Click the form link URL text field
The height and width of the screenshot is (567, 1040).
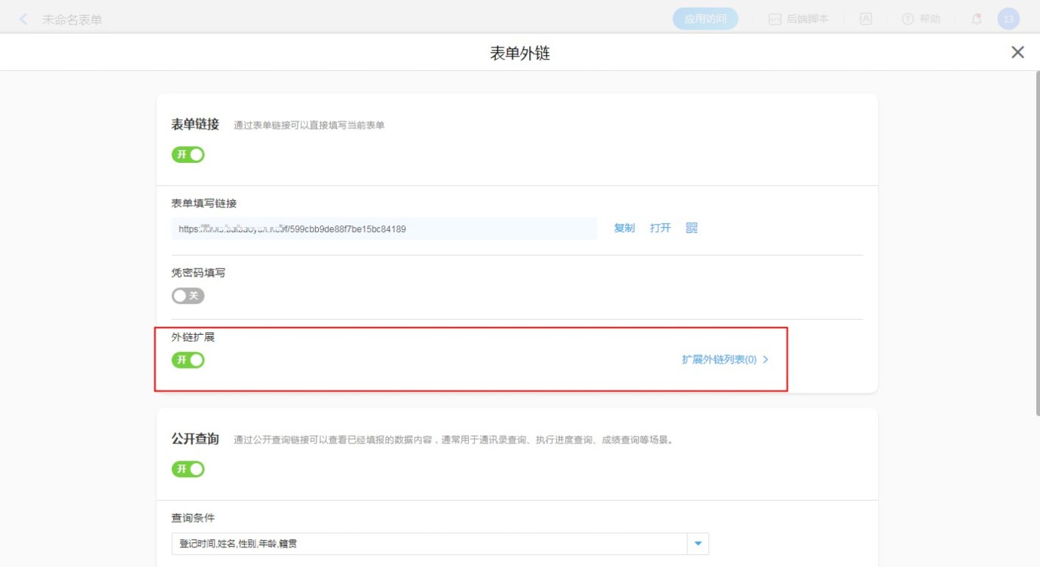click(x=384, y=228)
